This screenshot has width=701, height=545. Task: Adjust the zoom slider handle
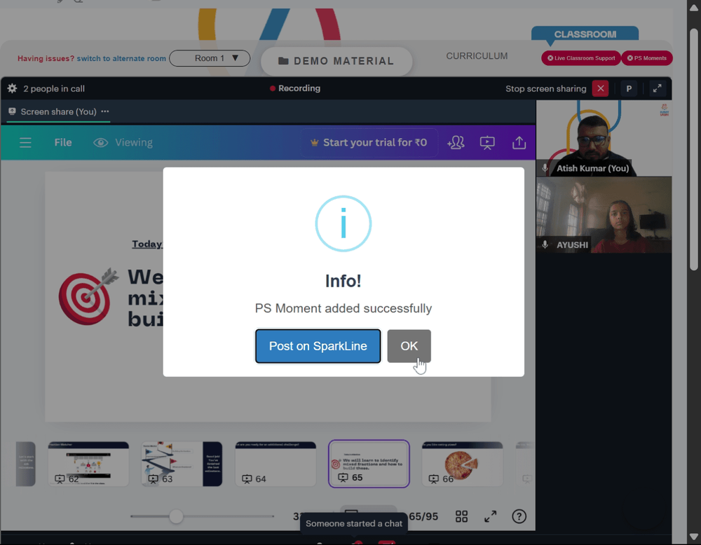point(176,516)
